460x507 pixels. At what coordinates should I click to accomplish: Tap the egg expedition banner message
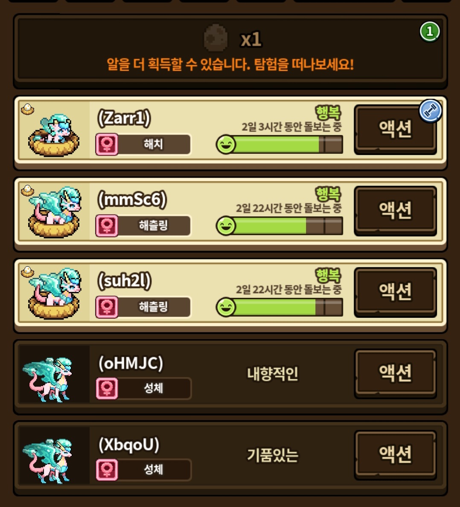coord(230,64)
